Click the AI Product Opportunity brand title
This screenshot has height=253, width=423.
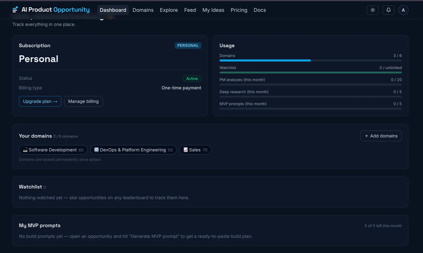[x=56, y=10]
